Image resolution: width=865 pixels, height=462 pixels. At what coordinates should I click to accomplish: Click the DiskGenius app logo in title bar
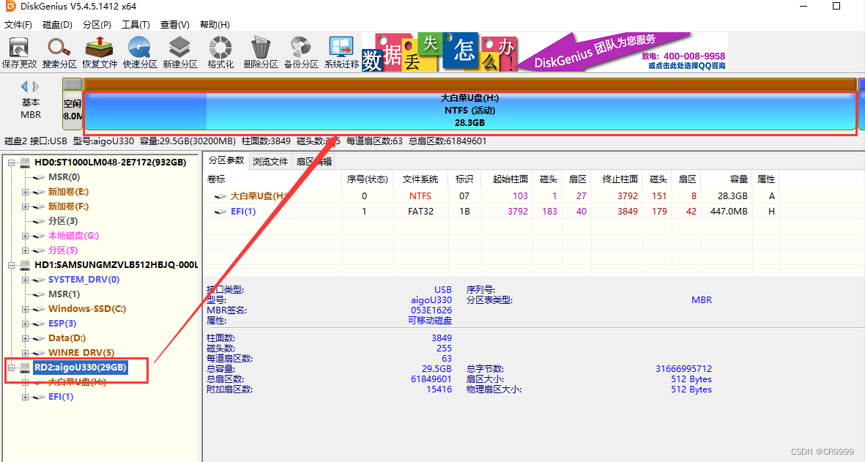click(10, 6)
